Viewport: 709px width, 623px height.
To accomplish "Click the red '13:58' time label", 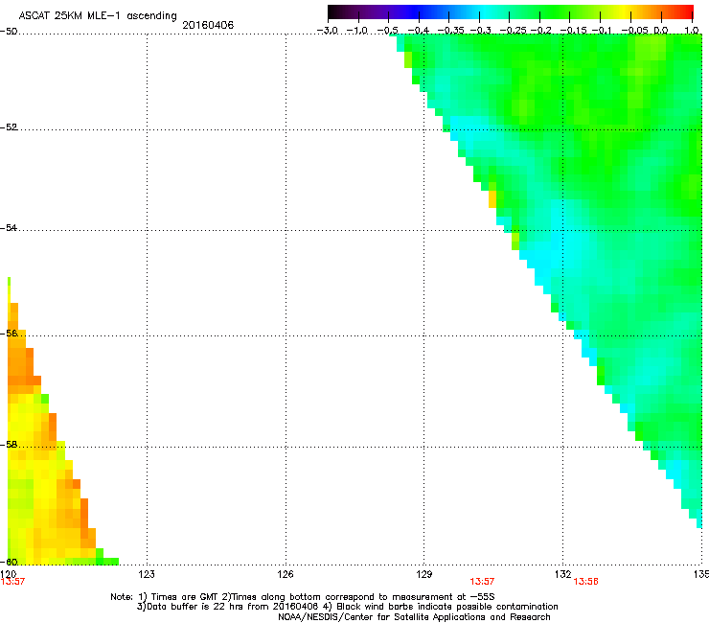I will click(586, 582).
